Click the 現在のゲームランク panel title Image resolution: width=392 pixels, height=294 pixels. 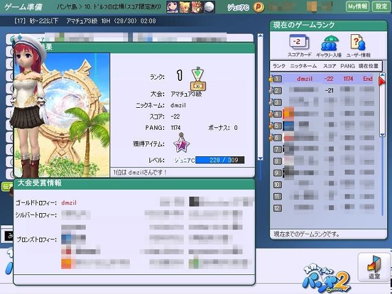point(304,24)
